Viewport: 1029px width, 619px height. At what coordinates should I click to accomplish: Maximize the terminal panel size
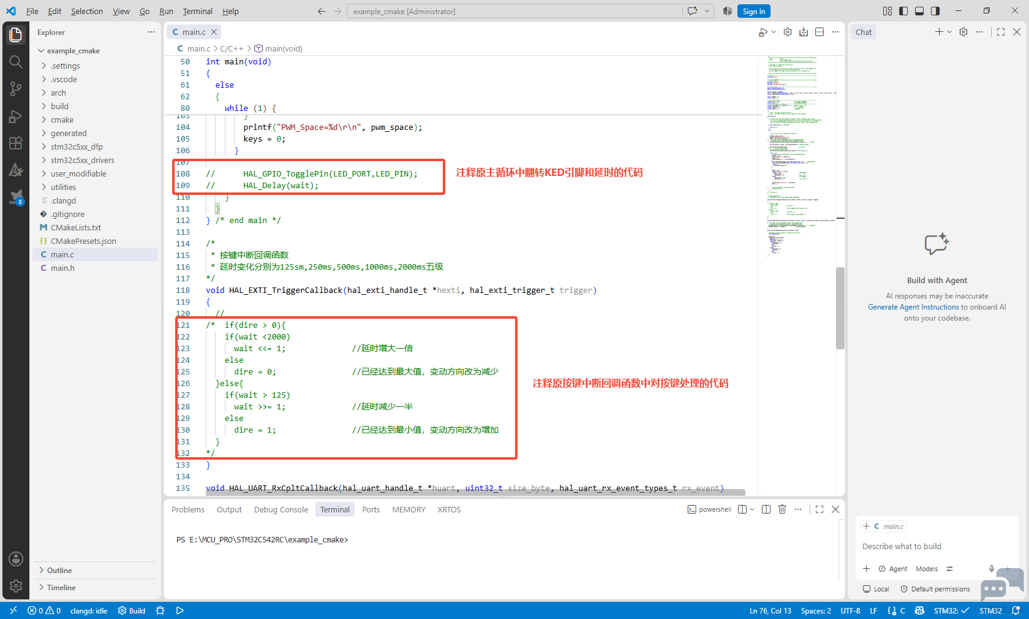click(x=820, y=509)
